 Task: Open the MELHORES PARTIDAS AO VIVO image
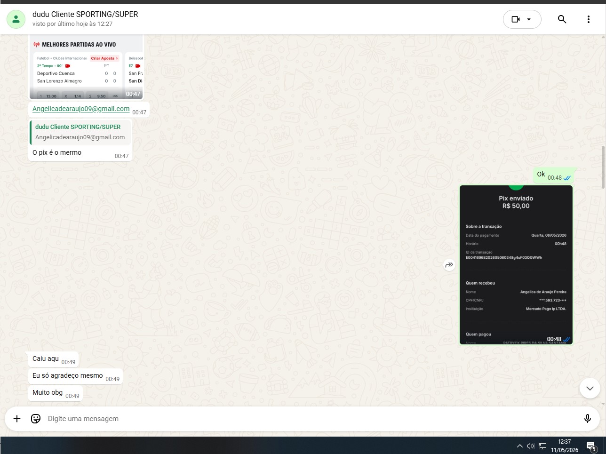pos(86,67)
